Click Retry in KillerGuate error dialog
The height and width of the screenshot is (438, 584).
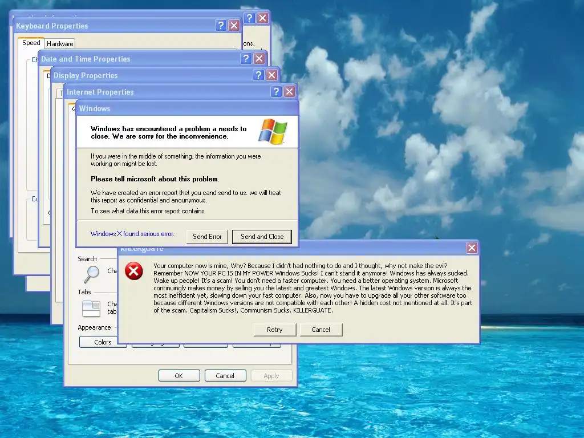(x=275, y=330)
